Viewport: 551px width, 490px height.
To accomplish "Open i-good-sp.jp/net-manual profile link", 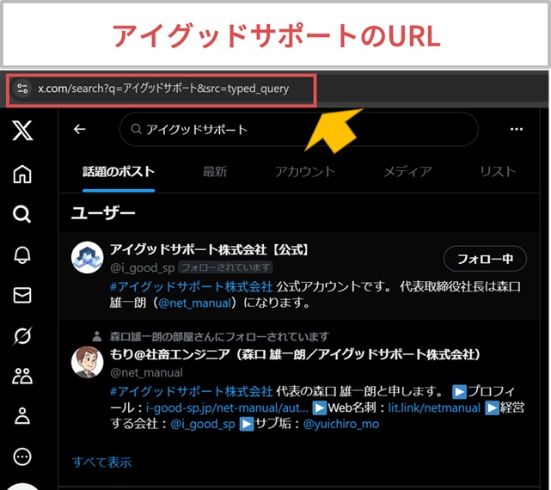I will (227, 407).
